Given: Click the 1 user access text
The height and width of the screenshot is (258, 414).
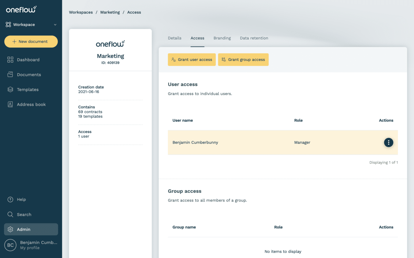Looking at the screenshot, I should click(84, 136).
